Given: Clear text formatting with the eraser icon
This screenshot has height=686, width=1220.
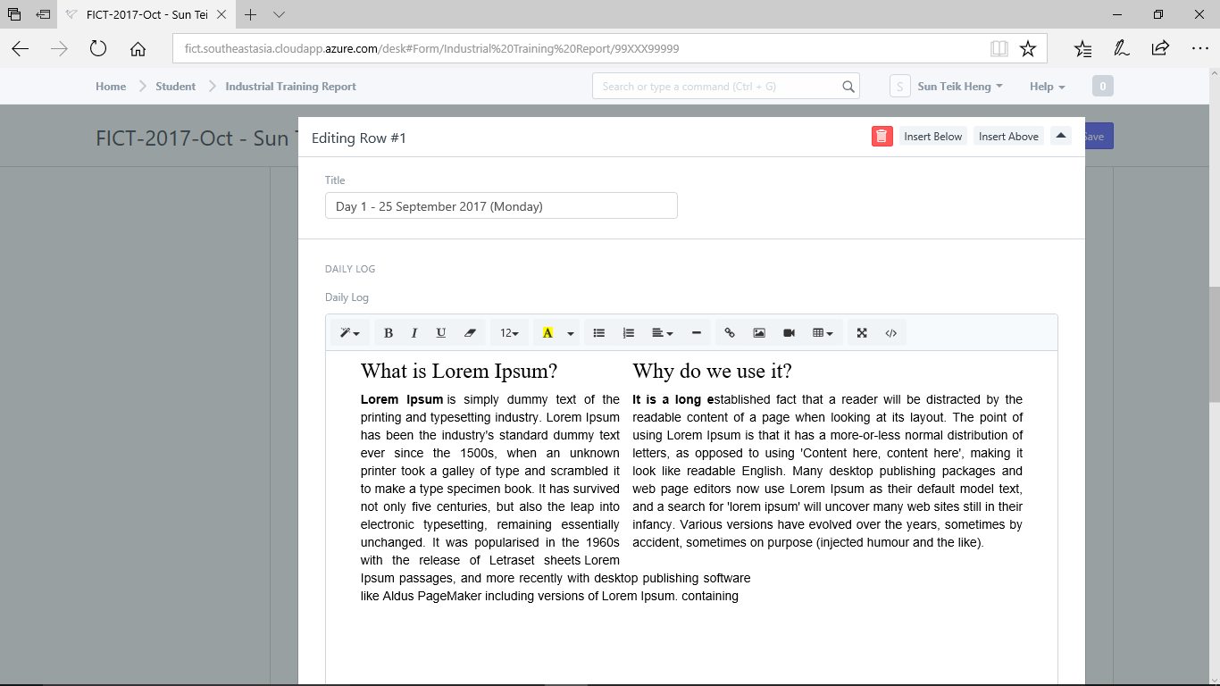Looking at the screenshot, I should click(471, 332).
